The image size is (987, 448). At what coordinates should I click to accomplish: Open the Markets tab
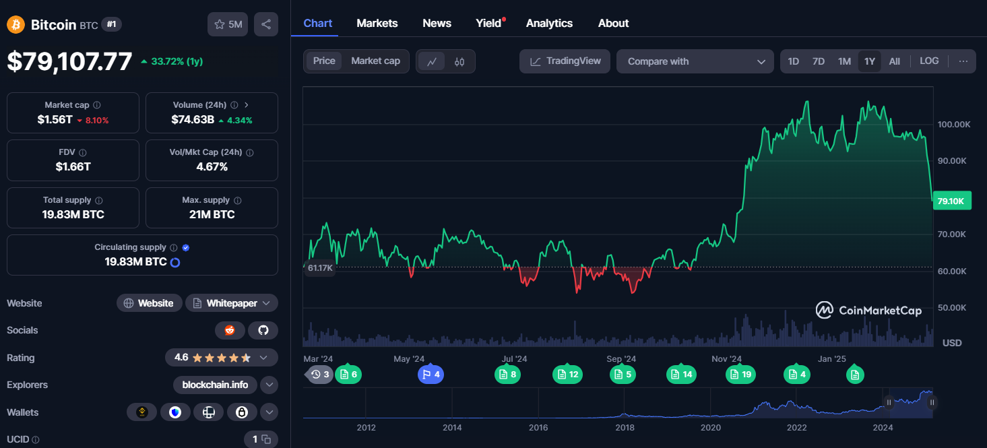[x=377, y=24]
